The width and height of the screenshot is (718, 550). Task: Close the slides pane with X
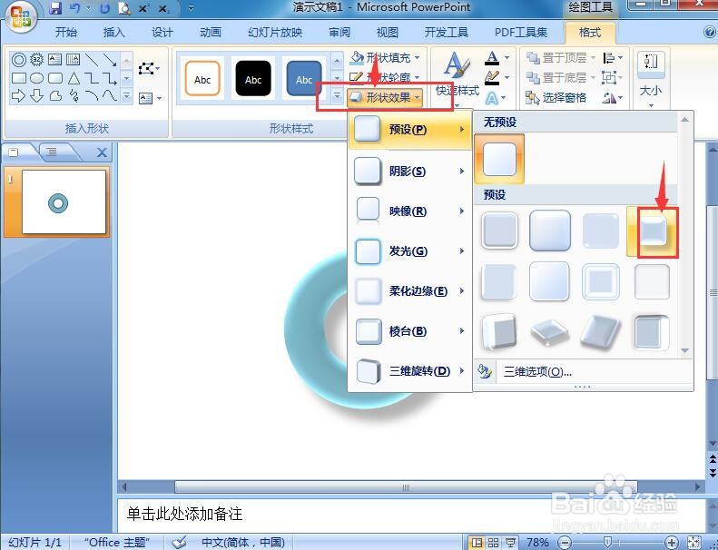(x=102, y=152)
